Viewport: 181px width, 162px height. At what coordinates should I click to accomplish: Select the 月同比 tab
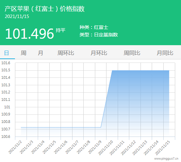coord(165,53)
